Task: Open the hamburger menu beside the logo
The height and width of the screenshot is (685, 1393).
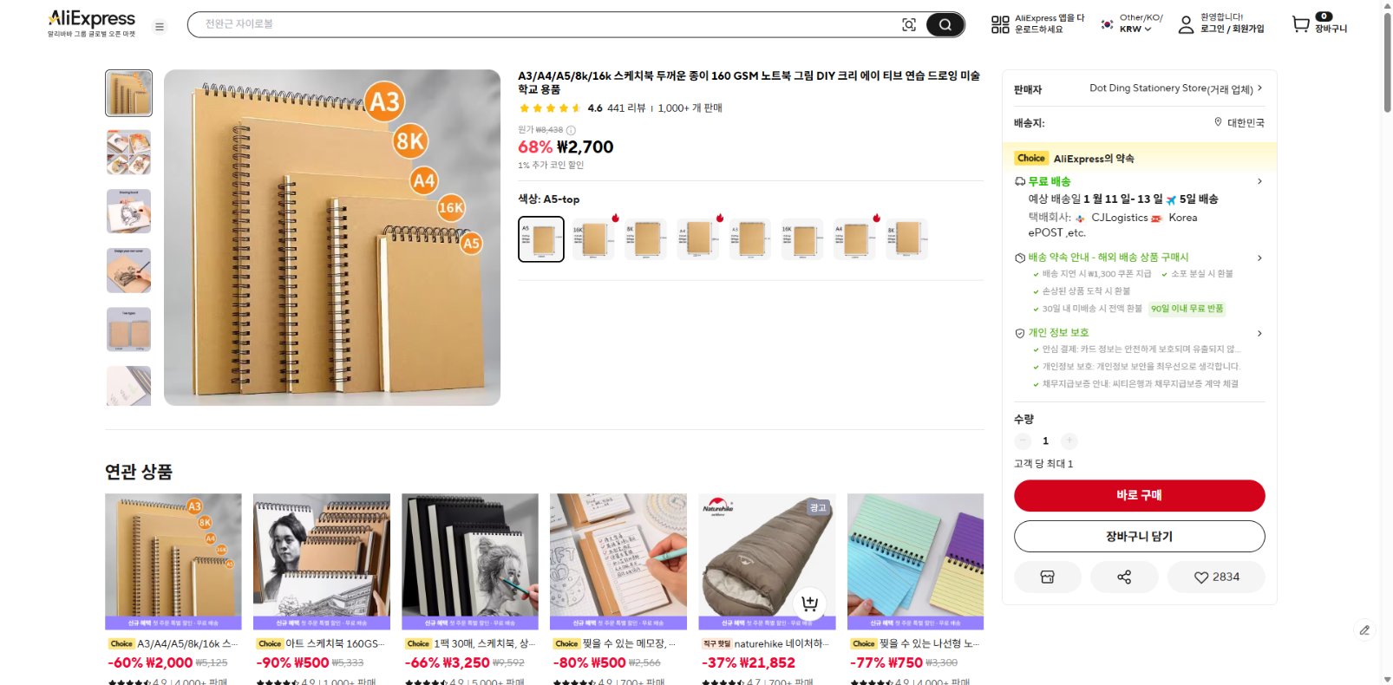Action: pyautogui.click(x=160, y=25)
